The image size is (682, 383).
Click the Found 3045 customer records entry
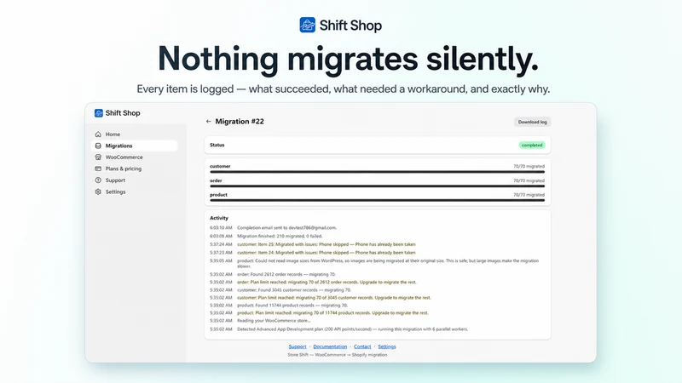point(294,290)
